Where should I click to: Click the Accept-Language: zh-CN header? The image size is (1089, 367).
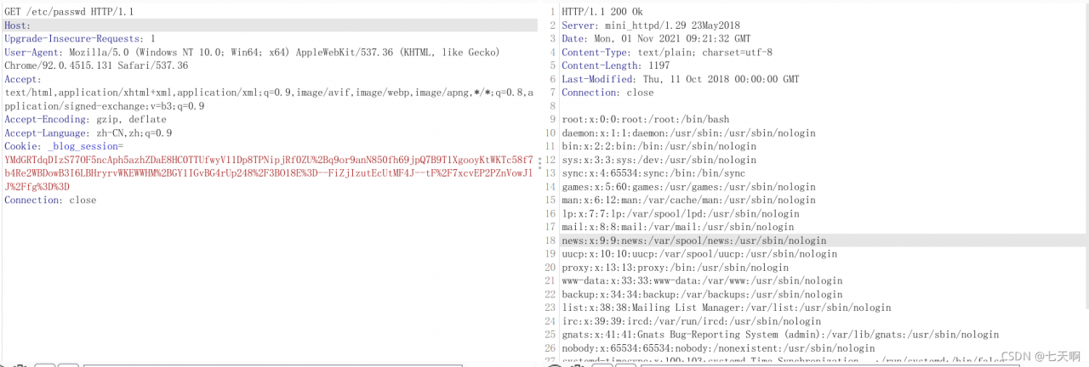coord(88,133)
